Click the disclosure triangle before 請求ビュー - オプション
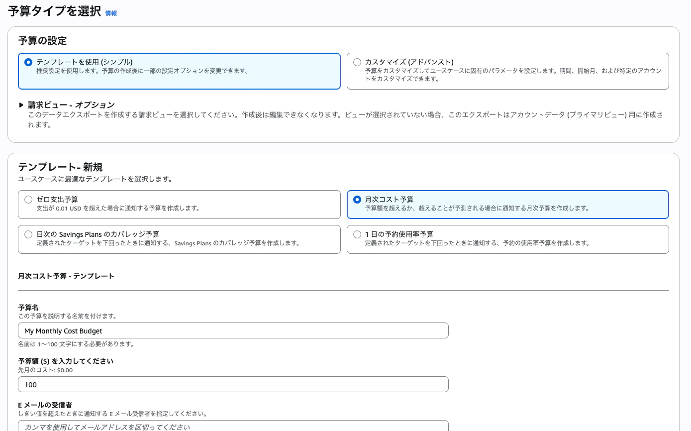The width and height of the screenshot is (691, 431). tap(21, 105)
